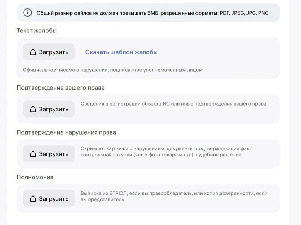Click the Полномочия section heading
This screenshot has width=301, height=225.
tap(35, 177)
